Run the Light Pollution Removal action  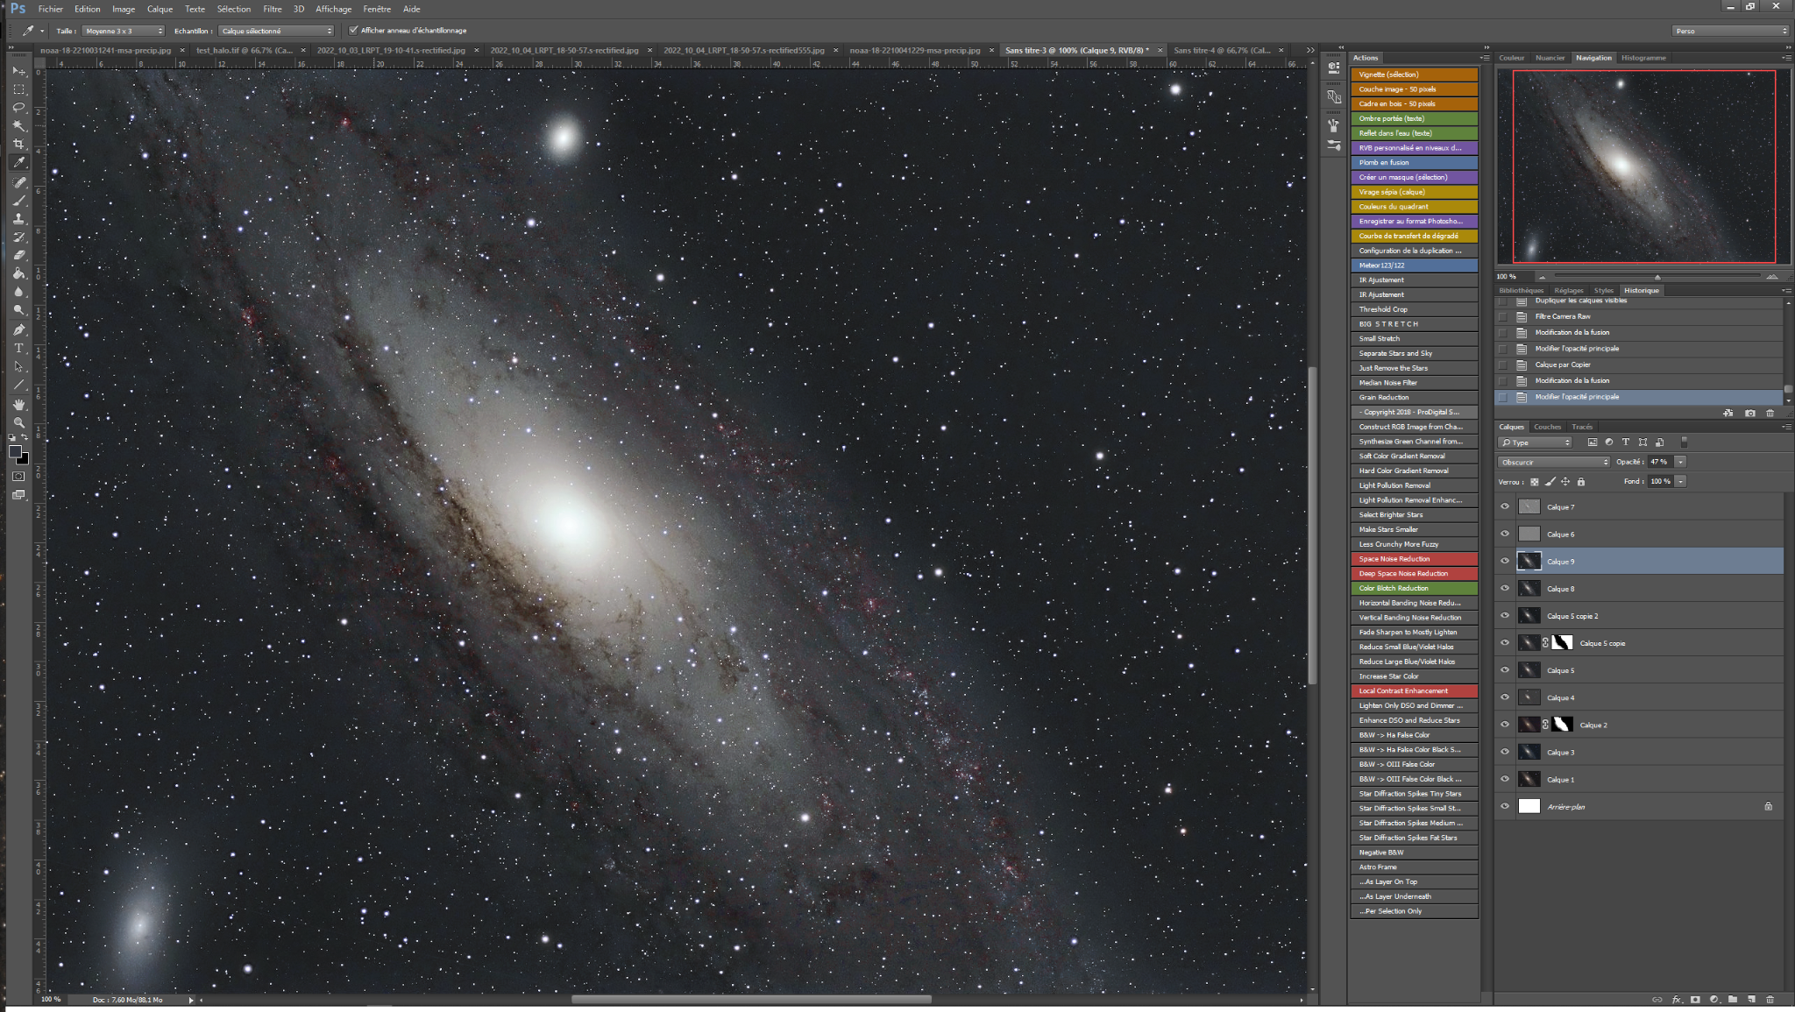(x=1414, y=485)
